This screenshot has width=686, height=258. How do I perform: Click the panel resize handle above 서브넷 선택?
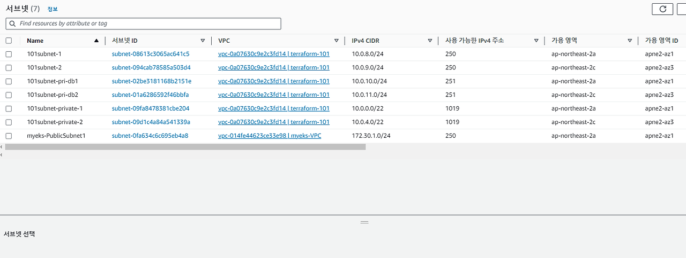pyautogui.click(x=364, y=222)
